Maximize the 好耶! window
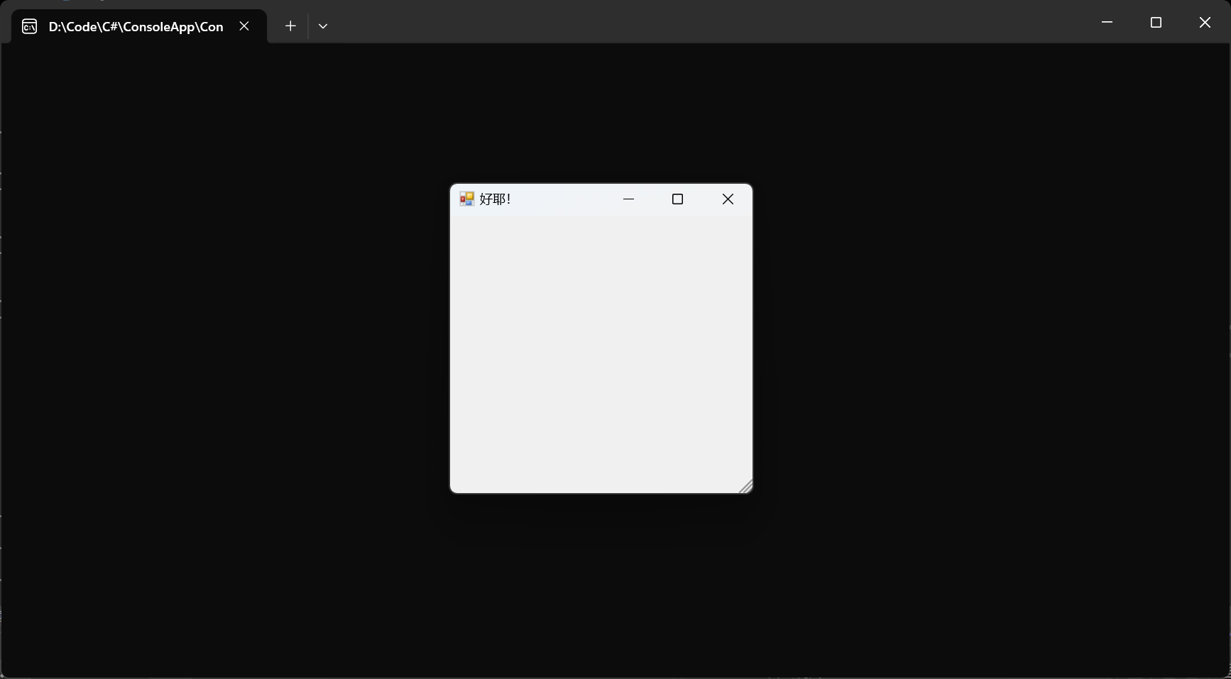Screen dimensions: 1231x679 678,199
